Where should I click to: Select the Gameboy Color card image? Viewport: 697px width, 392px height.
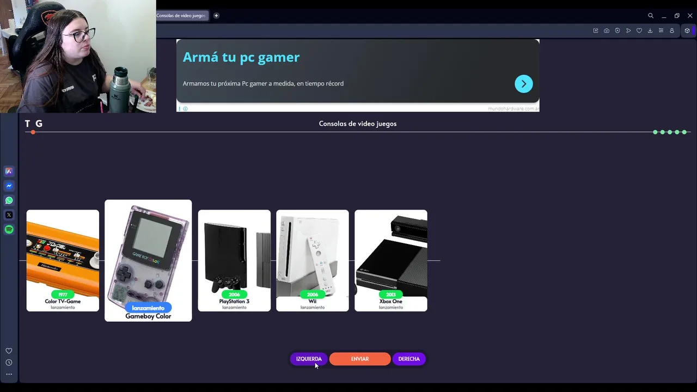(x=148, y=253)
